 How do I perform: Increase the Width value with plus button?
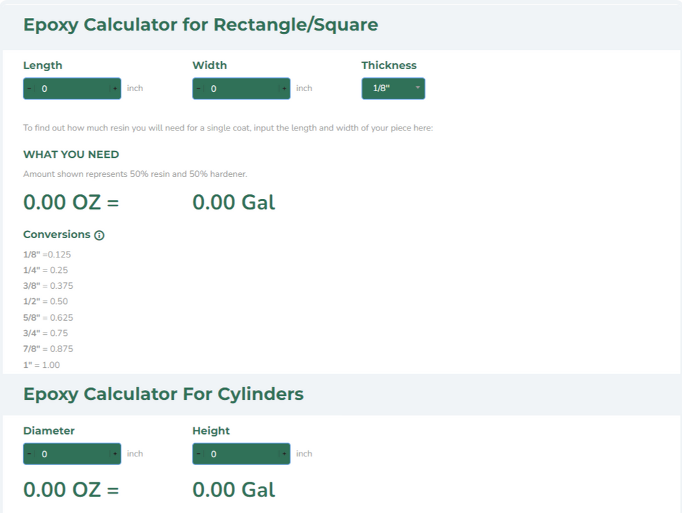click(x=284, y=88)
